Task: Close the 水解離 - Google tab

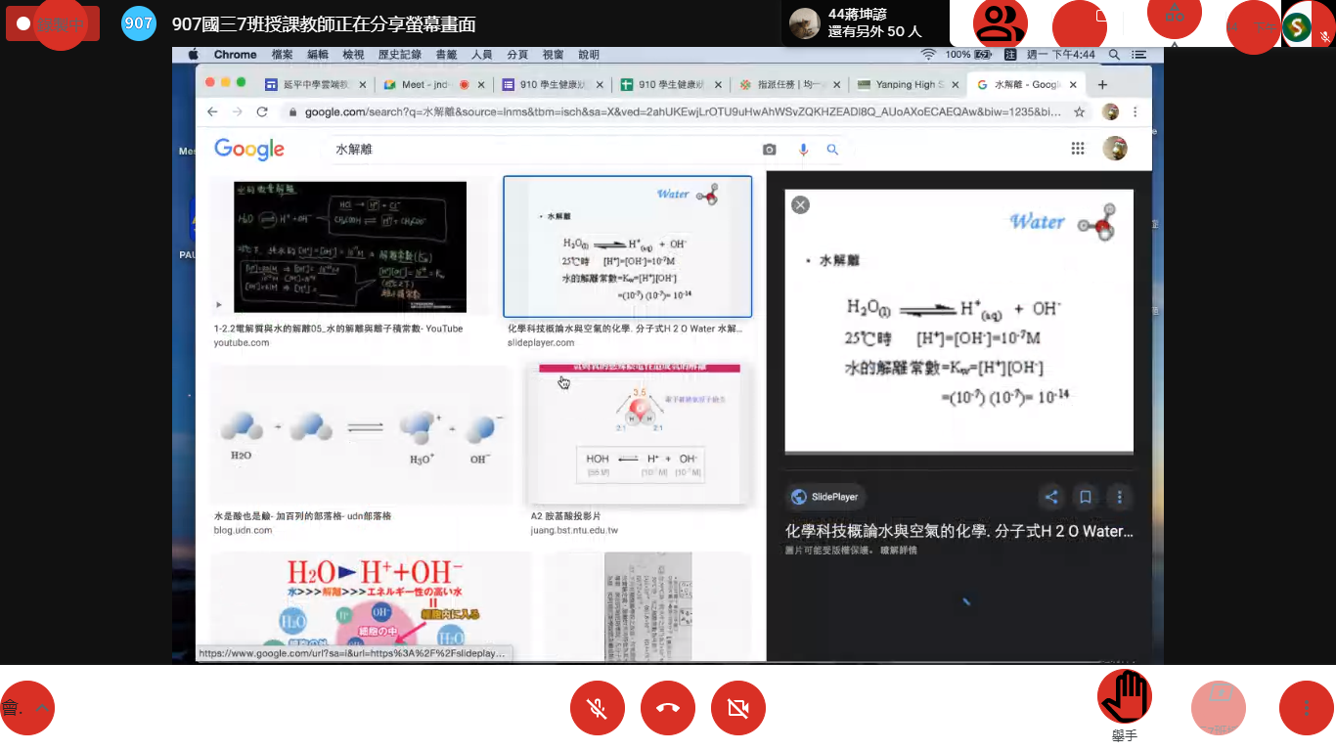Action: 1073,85
